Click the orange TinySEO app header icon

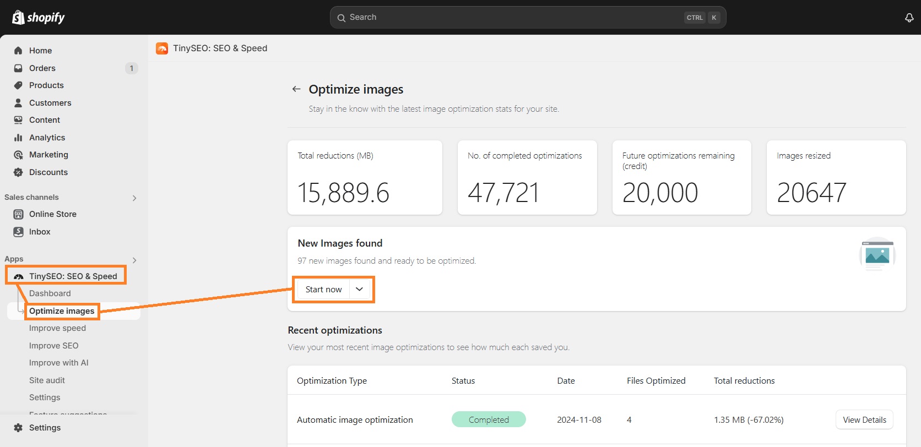(162, 48)
